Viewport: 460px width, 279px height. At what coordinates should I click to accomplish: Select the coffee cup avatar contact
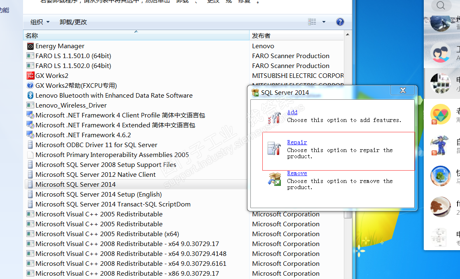point(440,207)
